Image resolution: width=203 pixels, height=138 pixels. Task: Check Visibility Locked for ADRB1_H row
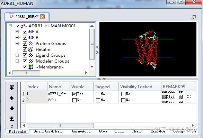(x=123, y=94)
